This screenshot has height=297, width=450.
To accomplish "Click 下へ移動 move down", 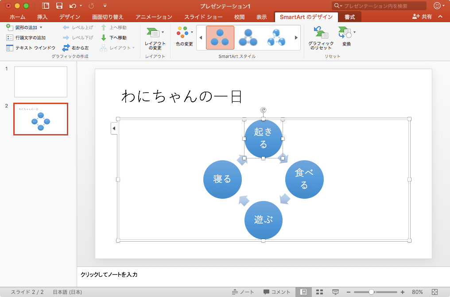I will pyautogui.click(x=114, y=38).
